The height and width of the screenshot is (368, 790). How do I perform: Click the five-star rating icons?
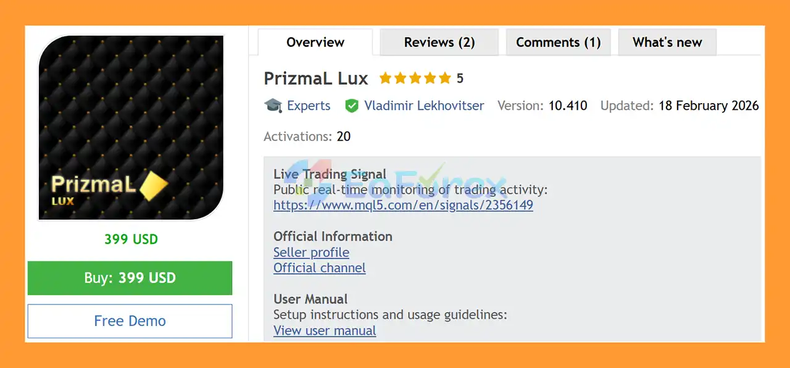tap(415, 78)
